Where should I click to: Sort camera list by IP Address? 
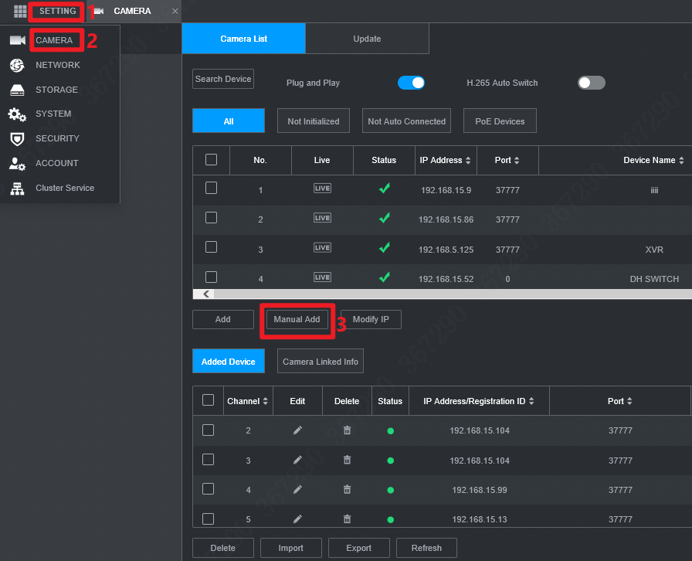[445, 160]
